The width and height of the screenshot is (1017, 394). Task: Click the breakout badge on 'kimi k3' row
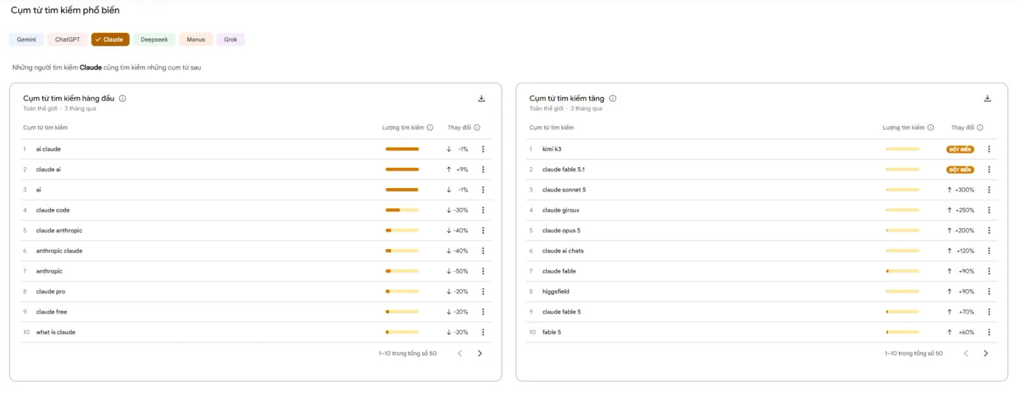960,149
